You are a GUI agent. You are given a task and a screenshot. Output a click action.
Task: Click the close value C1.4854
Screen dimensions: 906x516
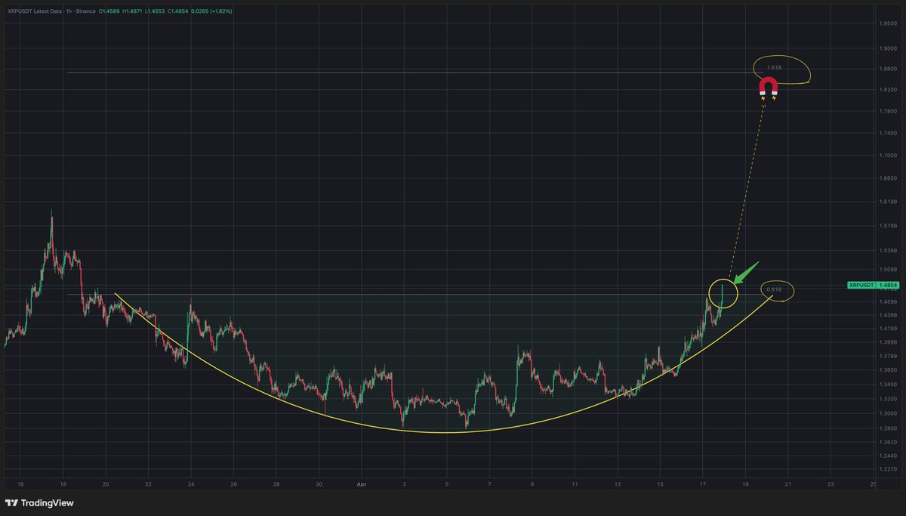[178, 11]
